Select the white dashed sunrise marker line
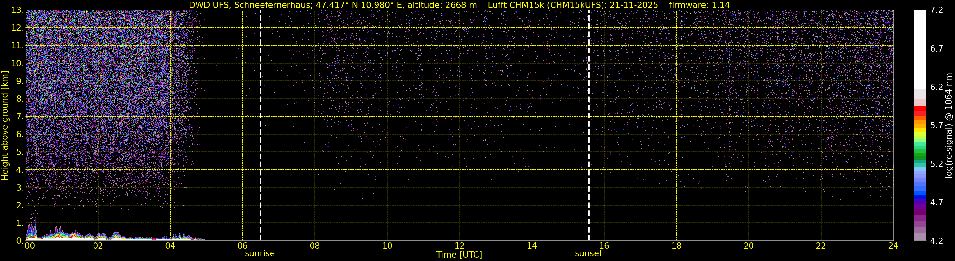The image size is (955, 261). [260, 125]
